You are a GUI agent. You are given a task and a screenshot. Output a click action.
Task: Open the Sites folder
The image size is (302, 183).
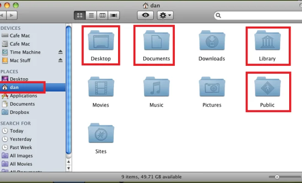tap(101, 133)
